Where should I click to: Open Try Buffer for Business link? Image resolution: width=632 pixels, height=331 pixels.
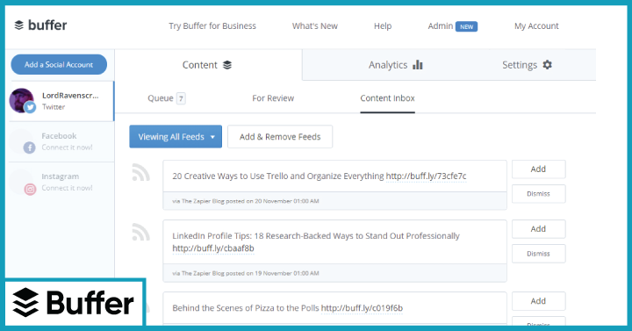pyautogui.click(x=212, y=26)
